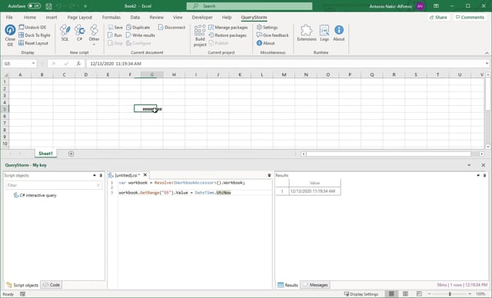The height and width of the screenshot is (298, 492).
Task: Save the current document
Action: click(x=115, y=27)
